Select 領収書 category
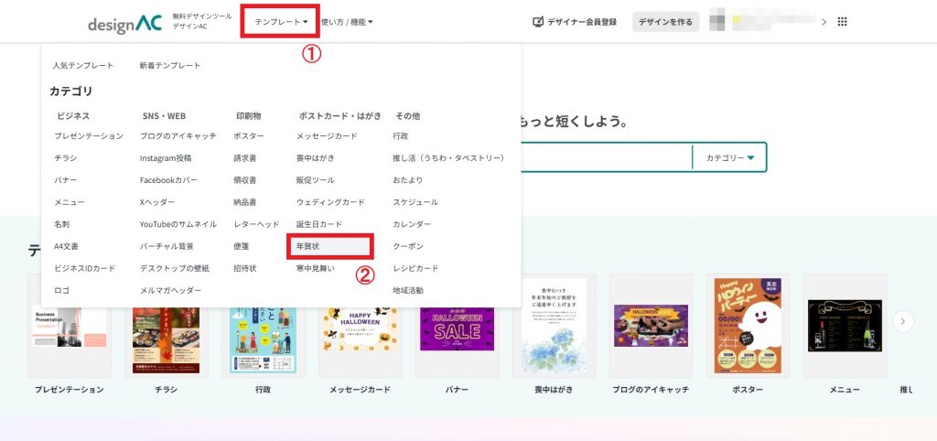 [245, 180]
